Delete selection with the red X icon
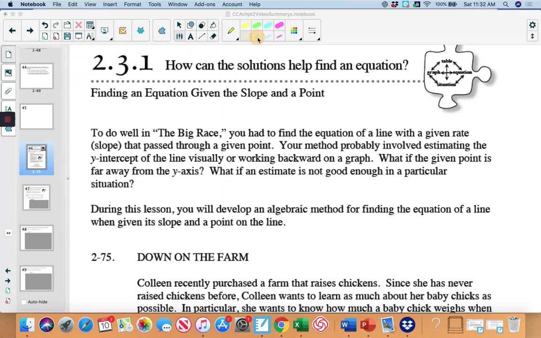 click(x=79, y=25)
